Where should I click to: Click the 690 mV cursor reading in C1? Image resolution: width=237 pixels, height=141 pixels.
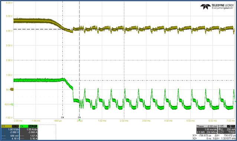click(x=14, y=136)
